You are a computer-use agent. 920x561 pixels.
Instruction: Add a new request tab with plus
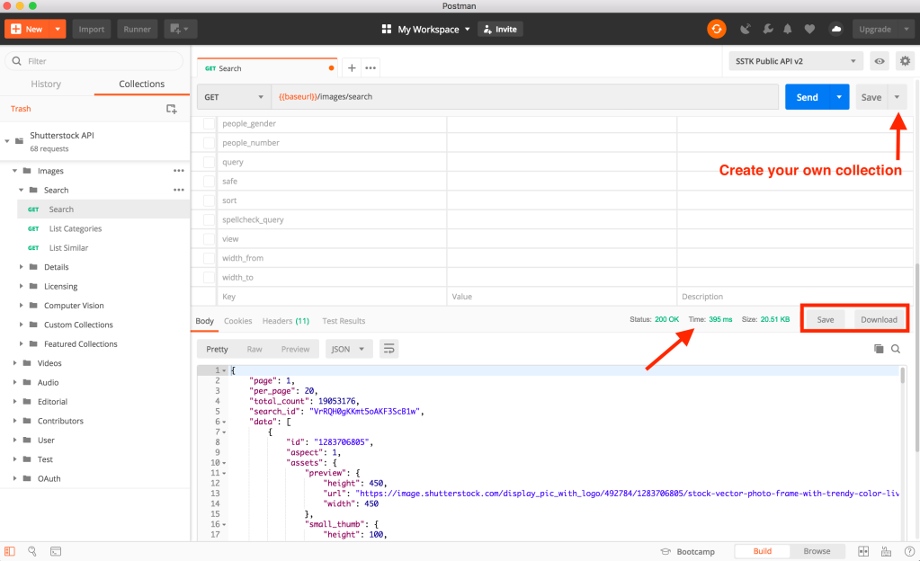tap(352, 68)
